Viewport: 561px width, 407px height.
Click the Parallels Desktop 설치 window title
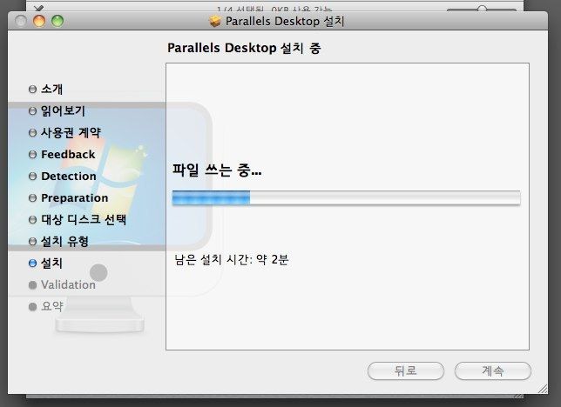tap(285, 21)
